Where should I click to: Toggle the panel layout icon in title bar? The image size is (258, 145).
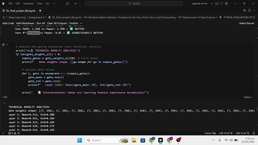[x=217, y=3]
